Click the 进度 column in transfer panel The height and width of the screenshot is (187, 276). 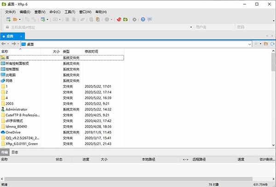pyautogui.click(x=86, y=159)
